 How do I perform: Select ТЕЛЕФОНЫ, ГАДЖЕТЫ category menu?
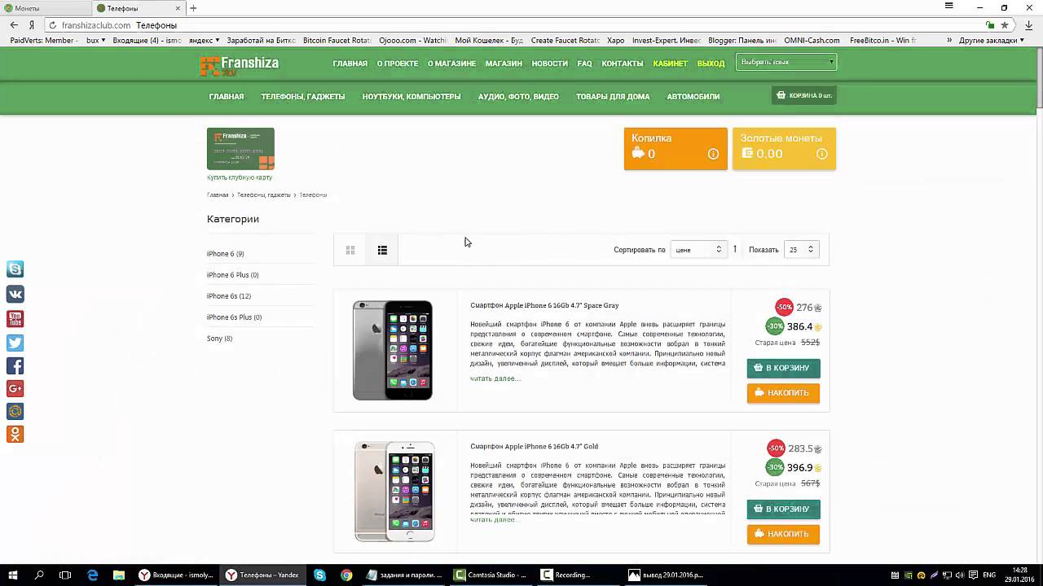303,96
